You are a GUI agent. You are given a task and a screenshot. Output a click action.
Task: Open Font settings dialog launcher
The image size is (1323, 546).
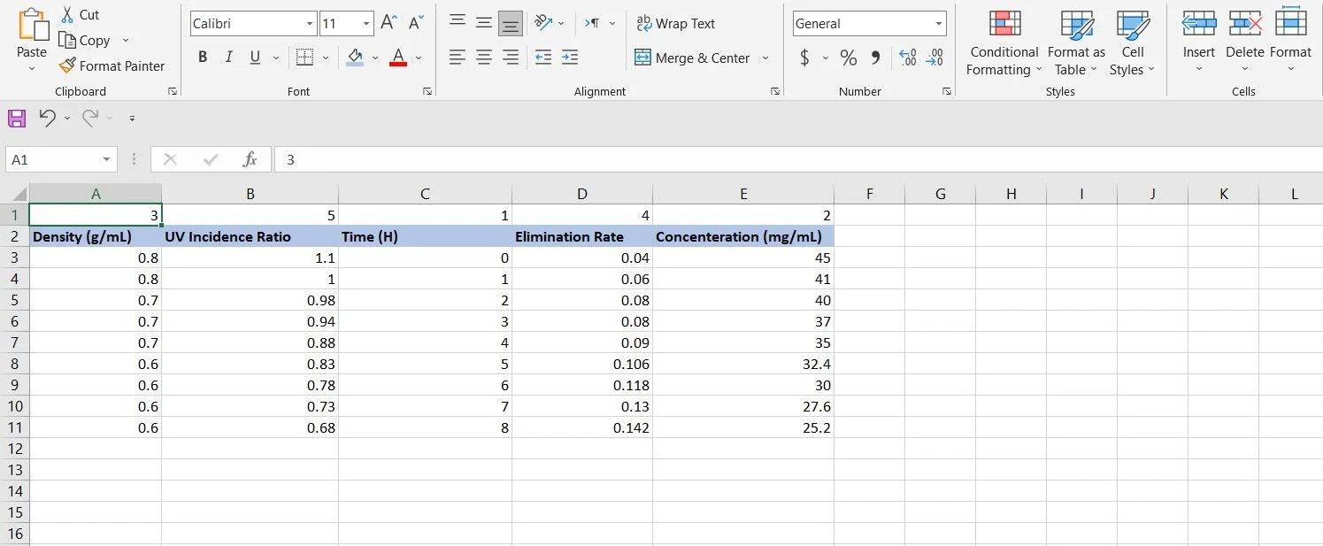pos(427,91)
